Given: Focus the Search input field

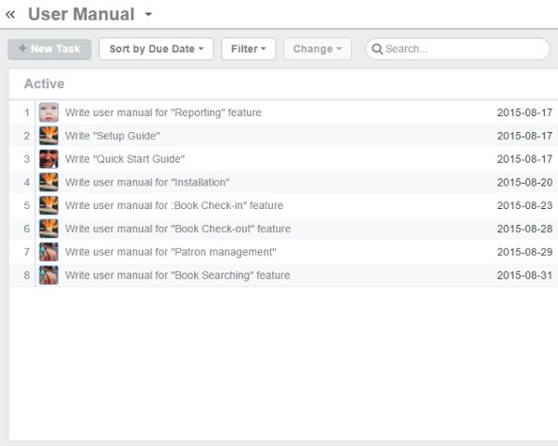Looking at the screenshot, I should point(458,49).
